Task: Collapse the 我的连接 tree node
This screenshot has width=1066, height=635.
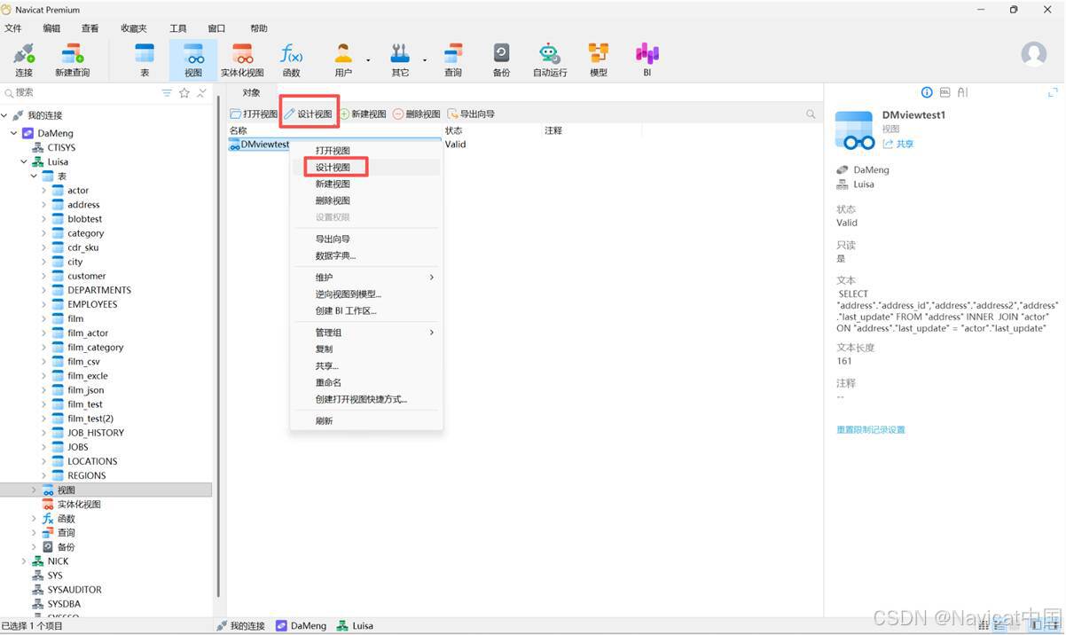Action: click(4, 115)
